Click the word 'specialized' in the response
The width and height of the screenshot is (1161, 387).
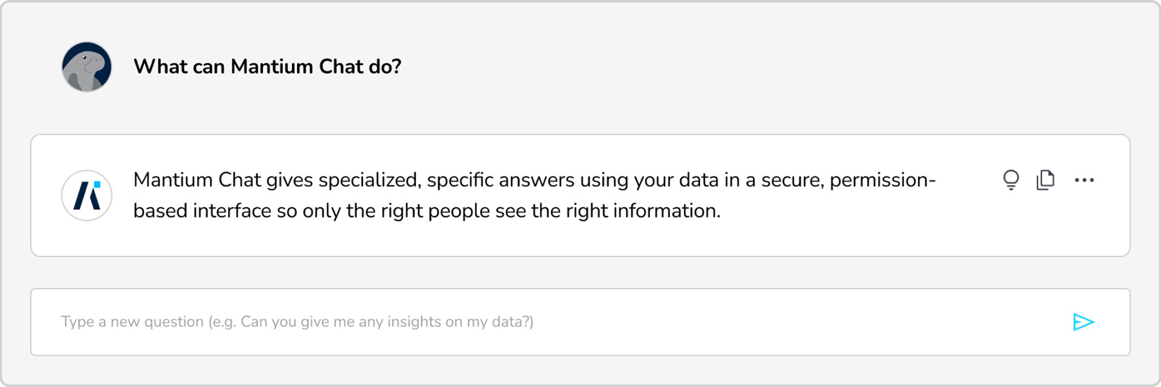click(368, 180)
